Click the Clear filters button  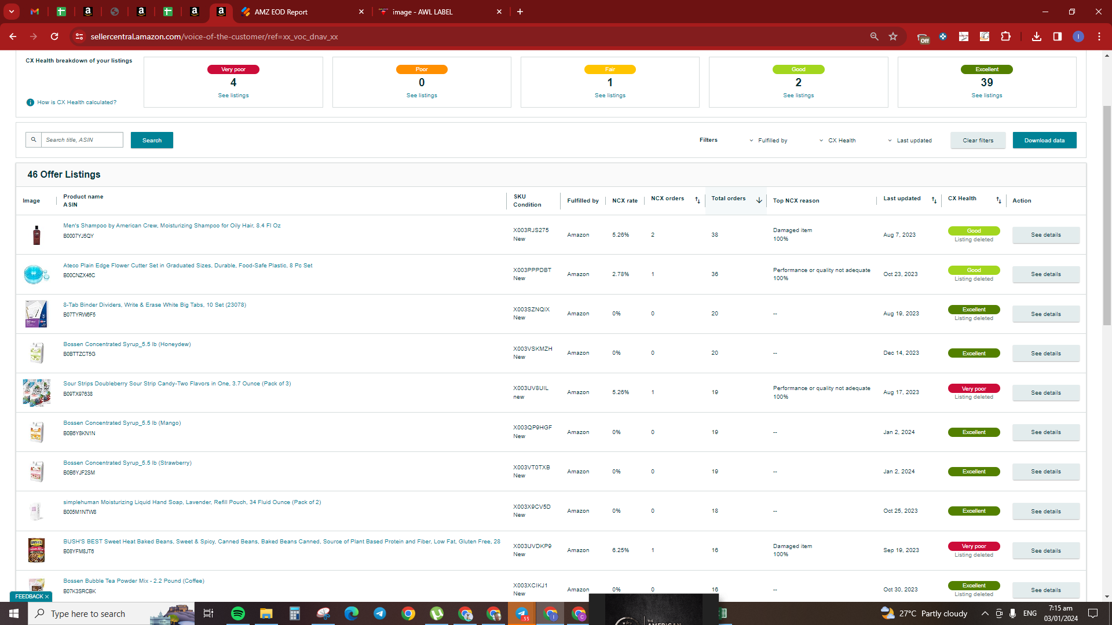point(978,140)
